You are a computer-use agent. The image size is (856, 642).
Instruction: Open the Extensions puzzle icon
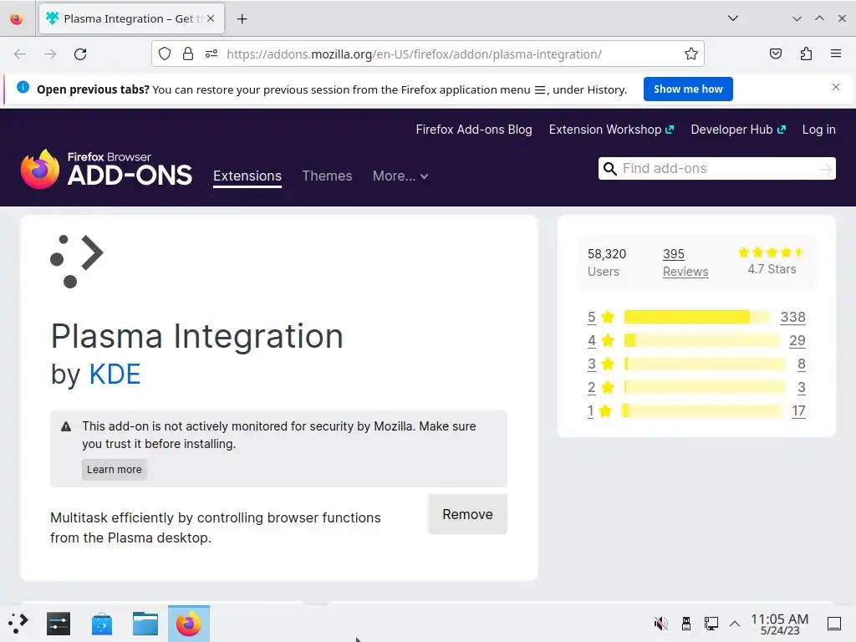pos(806,53)
